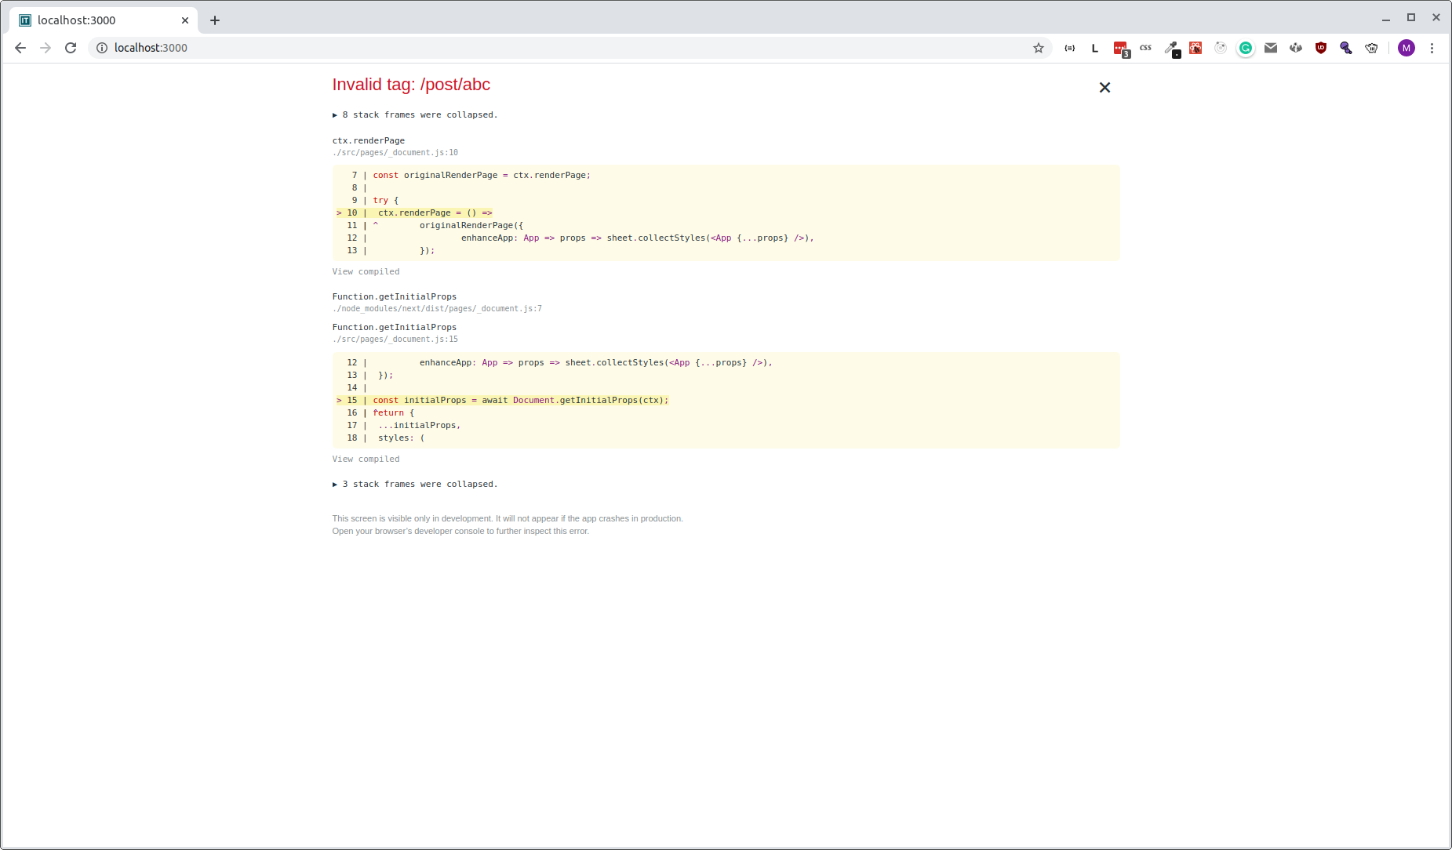
Task: Open the red atom bug extension
Action: (x=1195, y=48)
